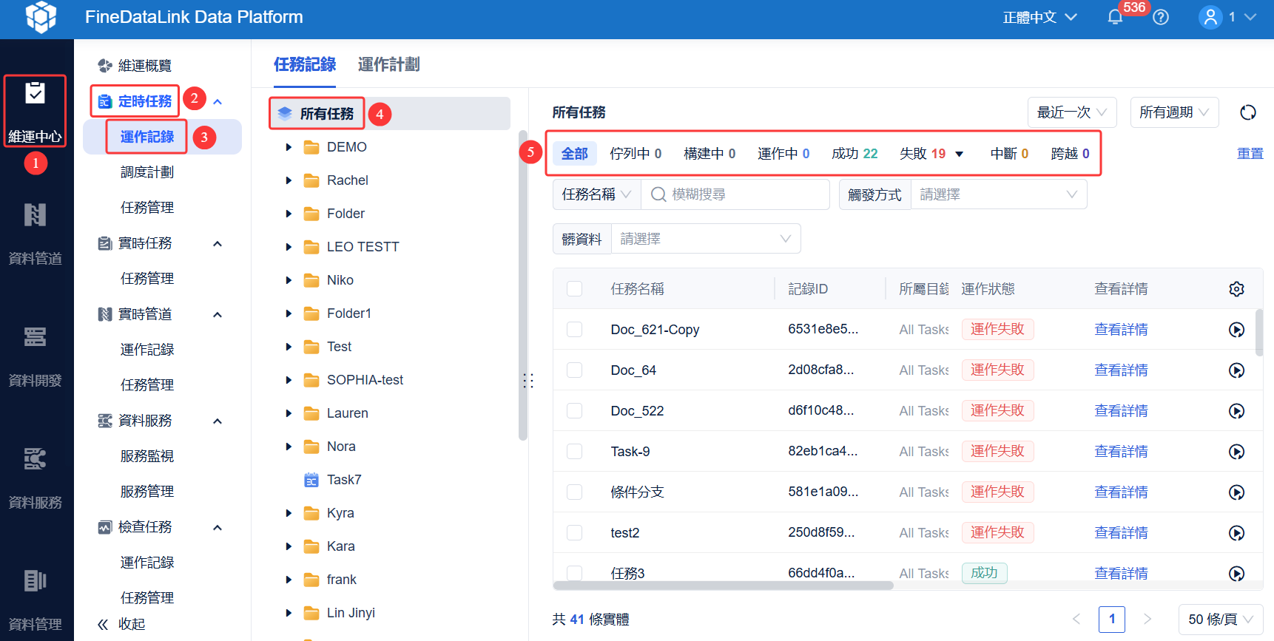Viewport: 1274px width, 641px height.
Task: Switch to the 任務記錄 tab
Action: [305, 65]
